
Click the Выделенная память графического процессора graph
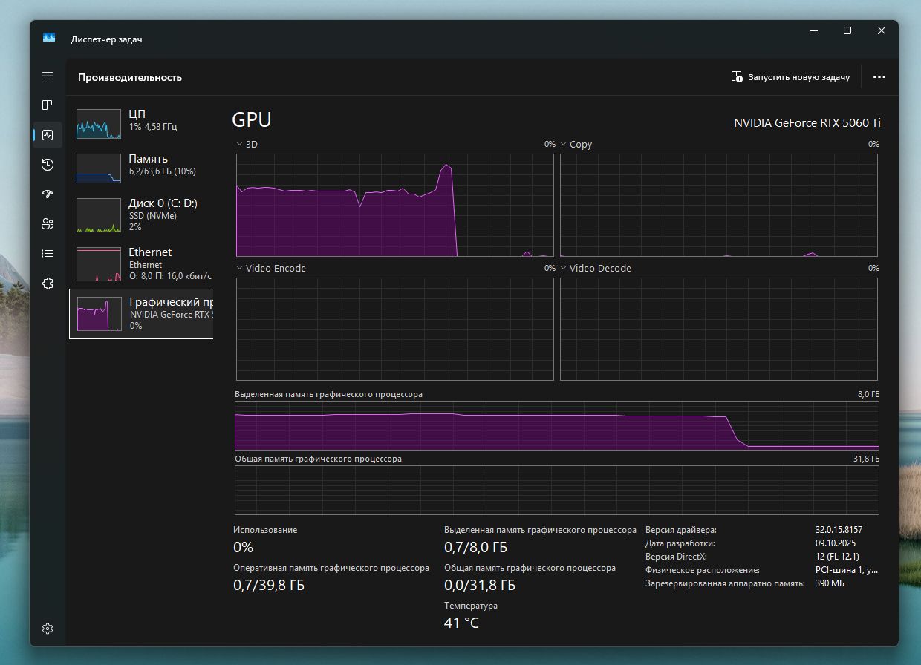pos(556,425)
